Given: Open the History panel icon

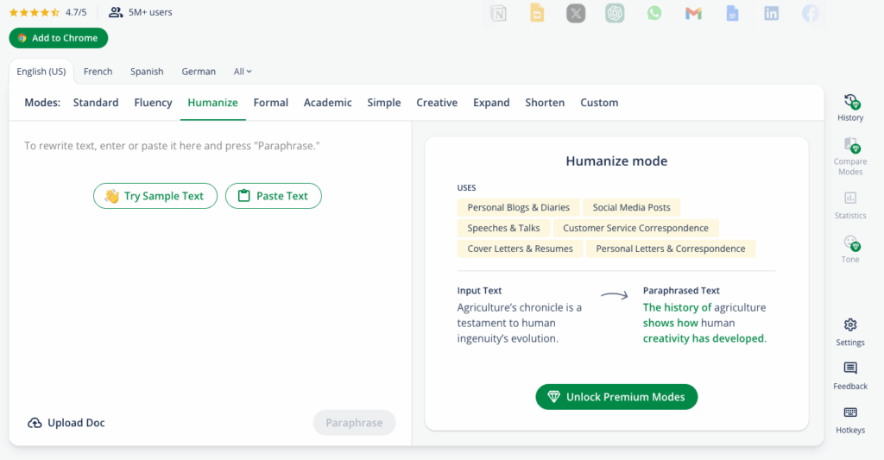Looking at the screenshot, I should (850, 103).
